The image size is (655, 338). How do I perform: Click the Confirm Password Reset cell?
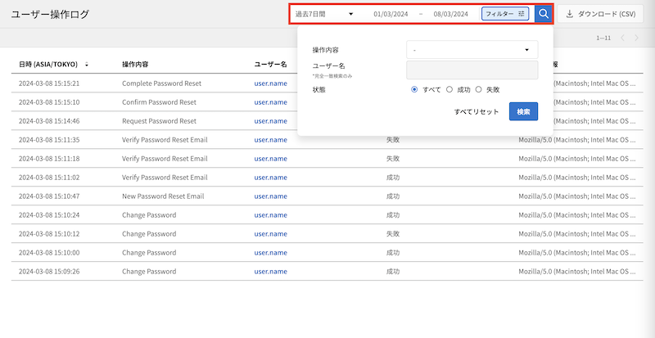pos(159,102)
